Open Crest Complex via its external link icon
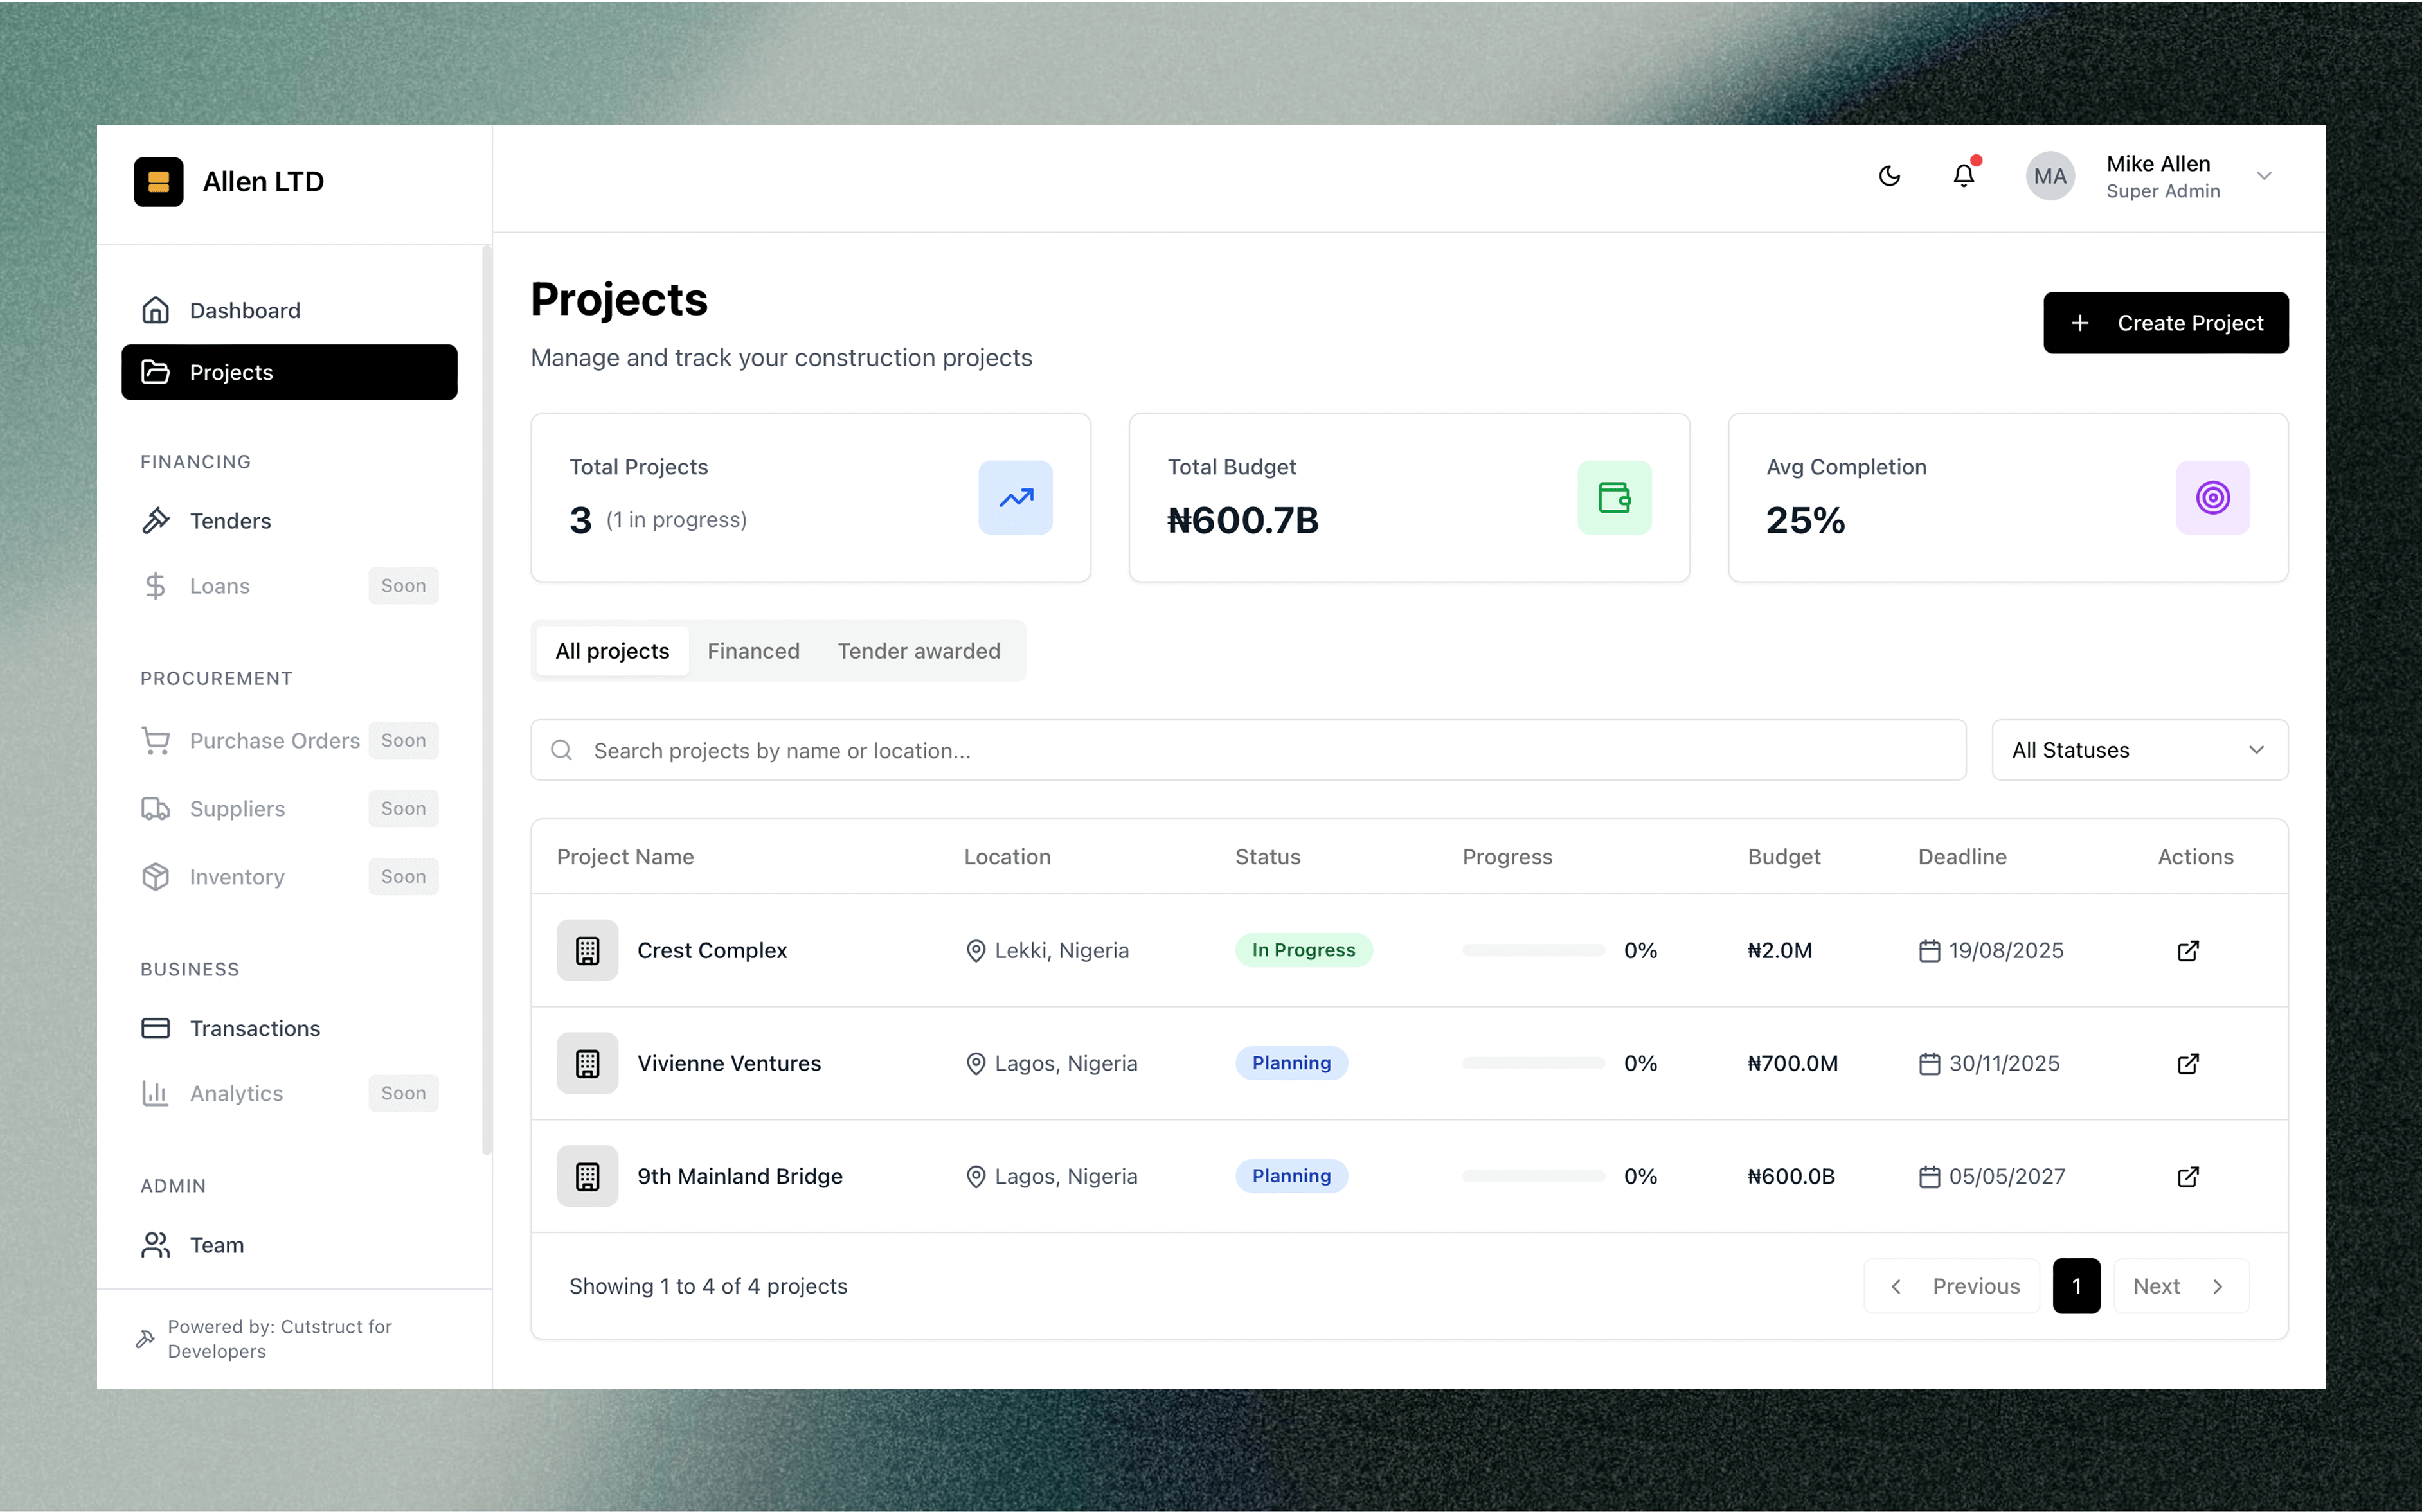 tap(2188, 950)
